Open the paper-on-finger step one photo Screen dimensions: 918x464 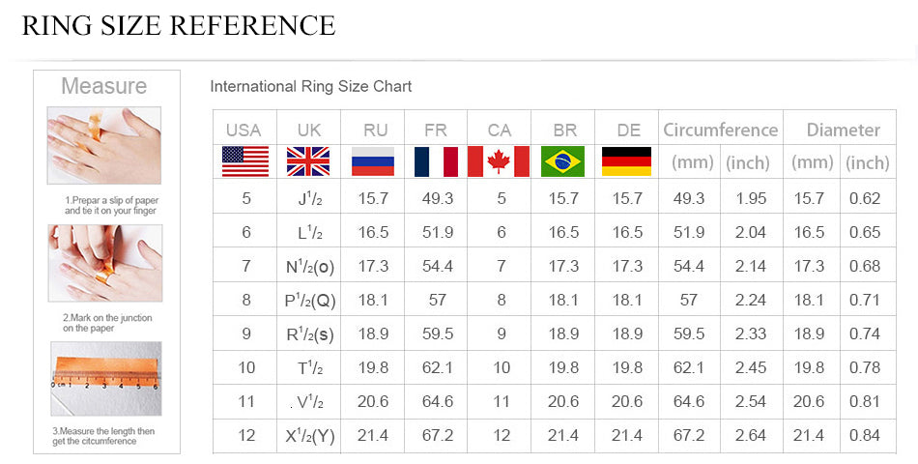[x=104, y=146]
